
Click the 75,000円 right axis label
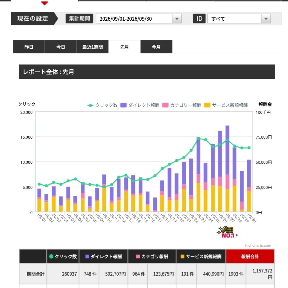click(x=264, y=137)
